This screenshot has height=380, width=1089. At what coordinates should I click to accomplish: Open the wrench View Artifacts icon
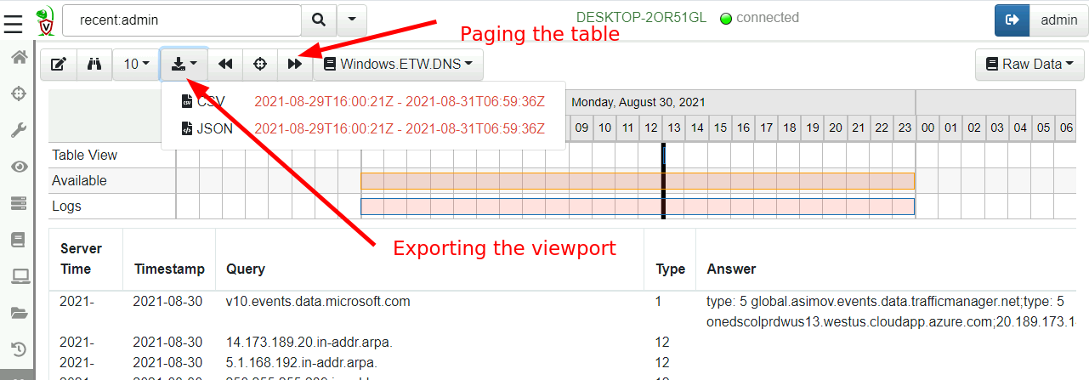tap(17, 130)
